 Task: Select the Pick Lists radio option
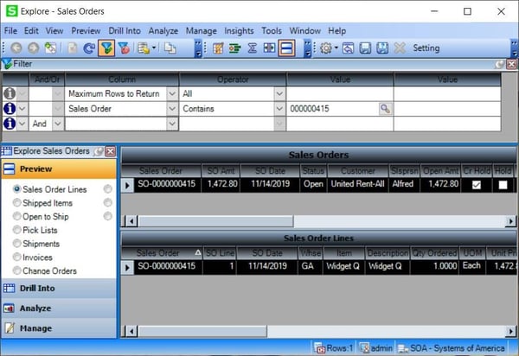[17, 230]
